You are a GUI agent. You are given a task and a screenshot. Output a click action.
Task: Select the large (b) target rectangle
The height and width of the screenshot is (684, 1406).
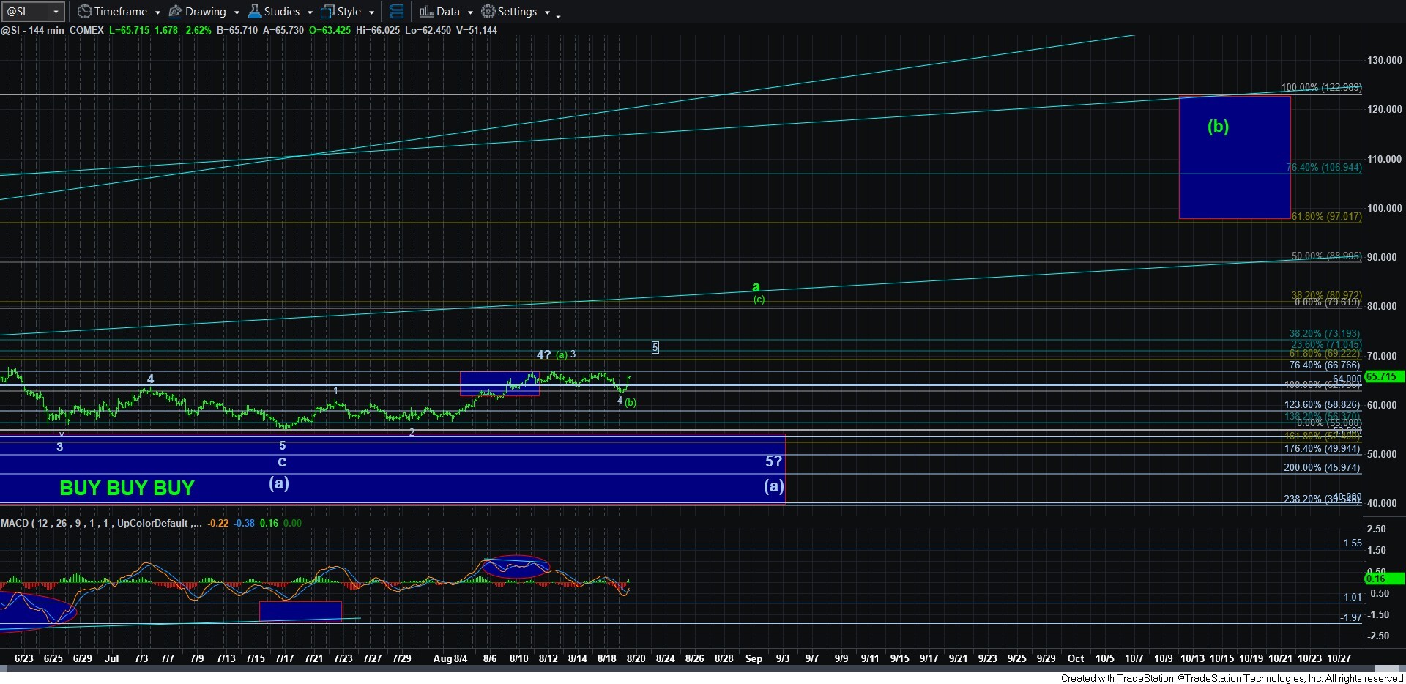[1235, 157]
